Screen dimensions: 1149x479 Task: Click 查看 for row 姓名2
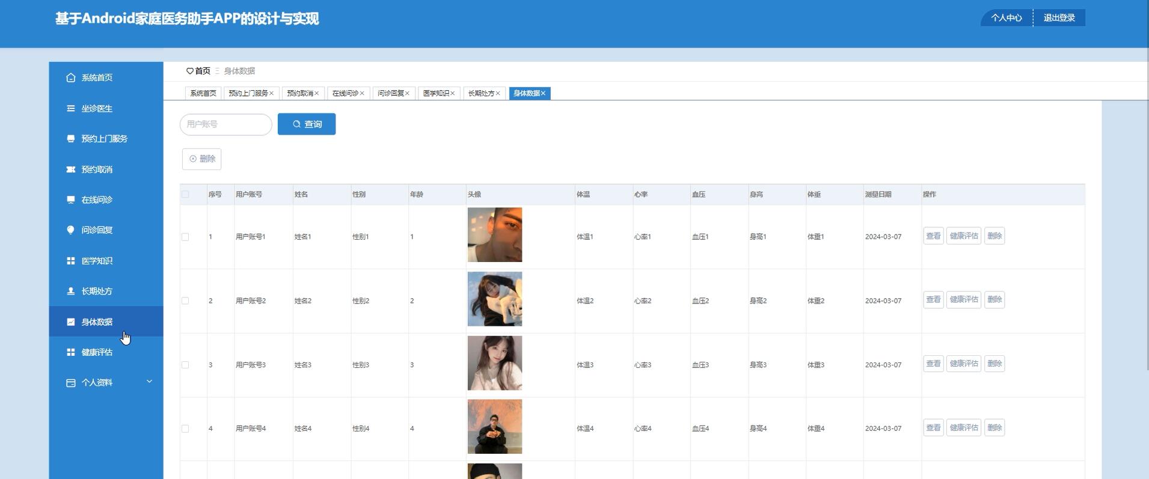coord(933,299)
